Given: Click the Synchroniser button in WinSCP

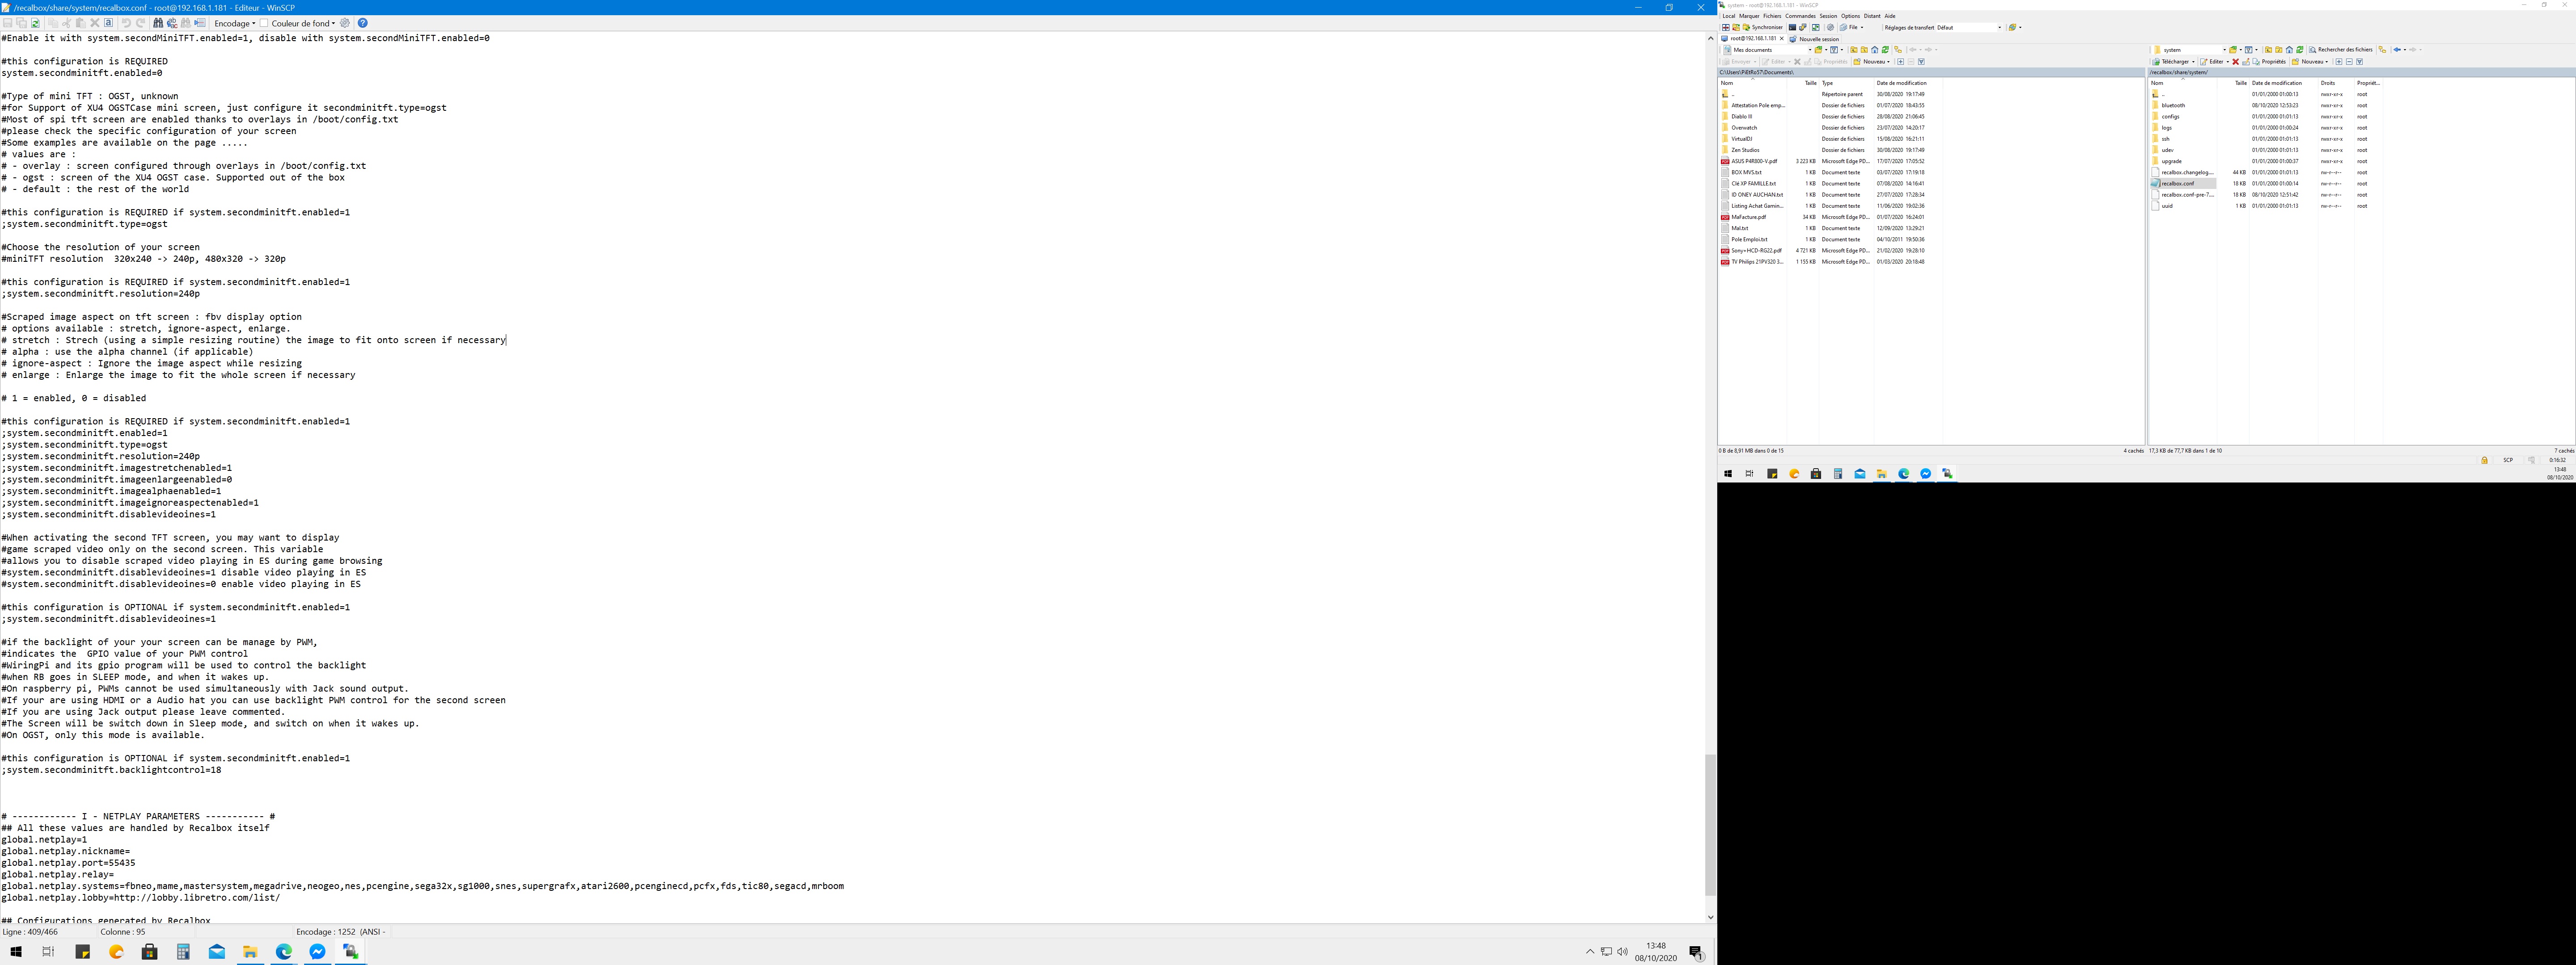Looking at the screenshot, I should (1763, 27).
